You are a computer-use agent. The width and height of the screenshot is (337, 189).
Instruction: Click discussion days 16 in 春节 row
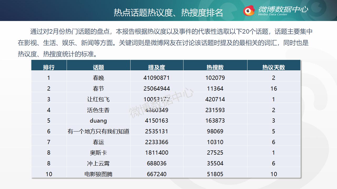274,89
